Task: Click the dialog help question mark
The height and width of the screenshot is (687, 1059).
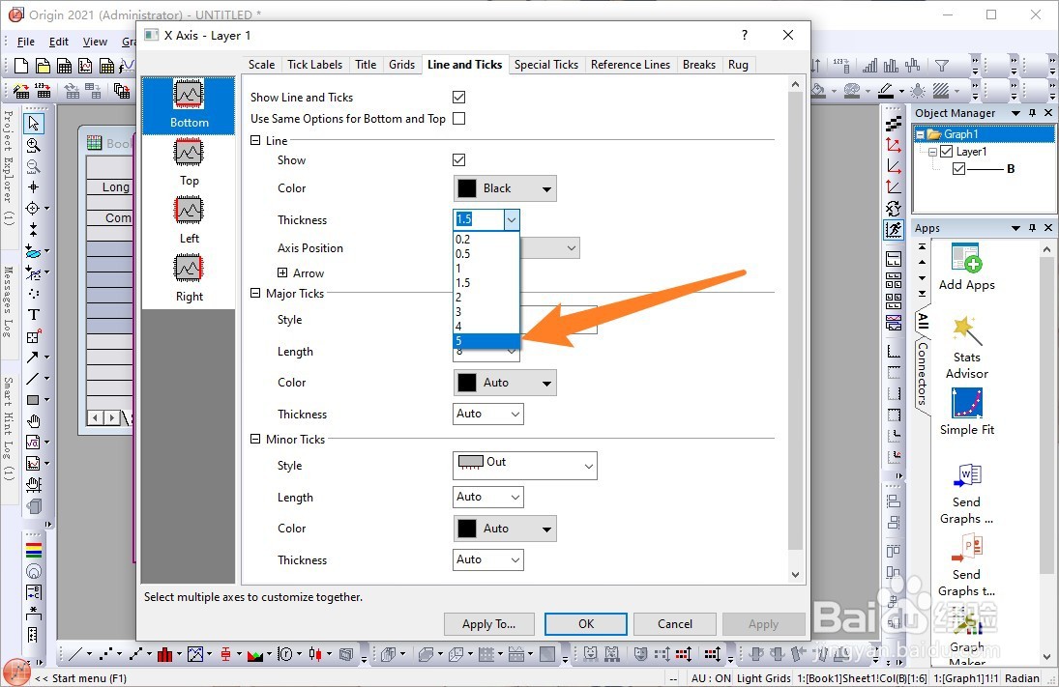Action: [x=745, y=35]
